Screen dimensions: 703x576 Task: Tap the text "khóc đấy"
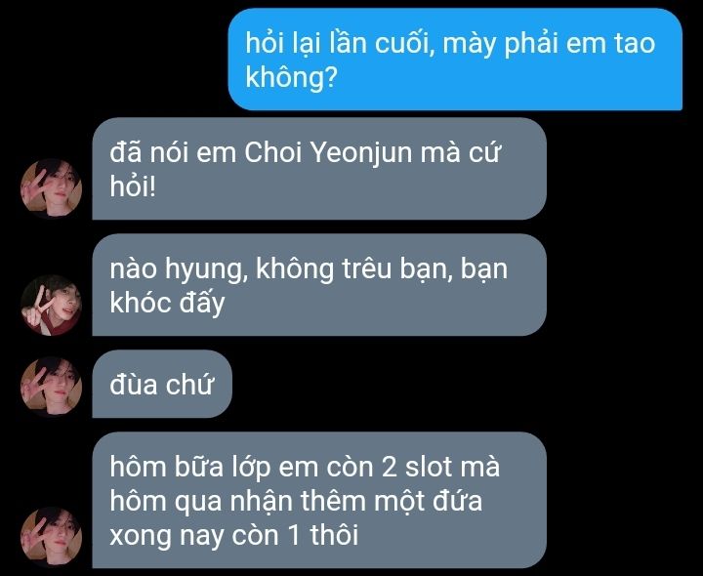pyautogui.click(x=167, y=304)
